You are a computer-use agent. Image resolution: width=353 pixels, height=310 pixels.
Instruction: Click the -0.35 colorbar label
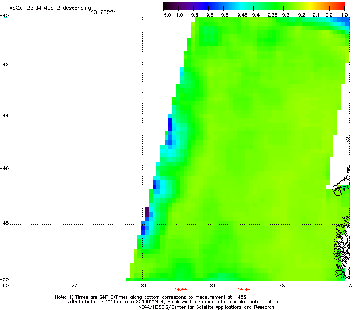coord(270,15)
